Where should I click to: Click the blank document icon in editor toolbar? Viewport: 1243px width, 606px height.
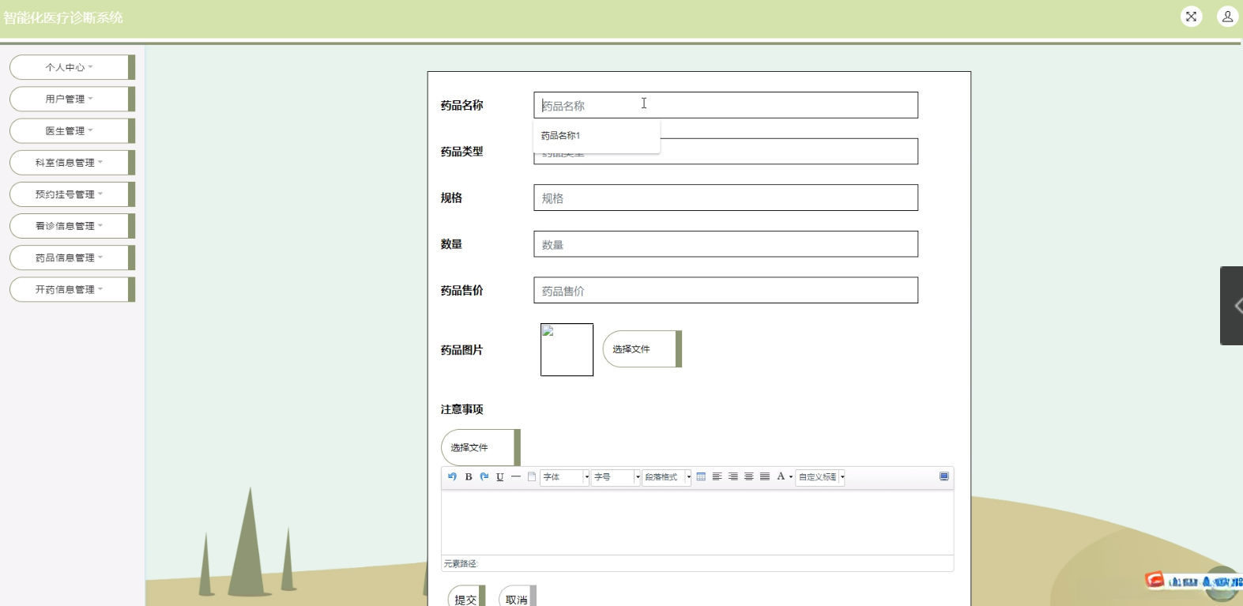[x=532, y=476]
